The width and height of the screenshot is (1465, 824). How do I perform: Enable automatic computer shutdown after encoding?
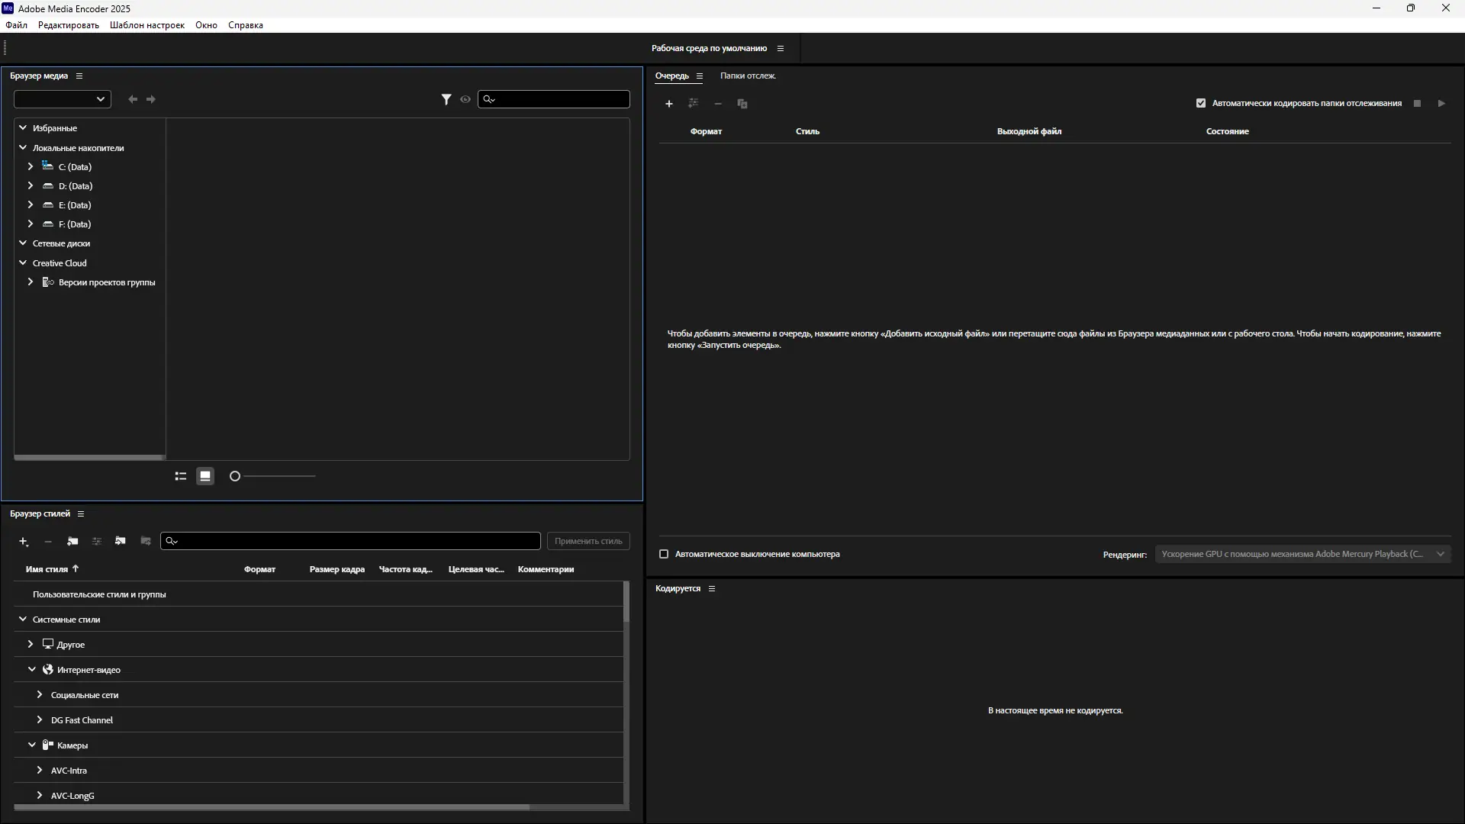663,554
